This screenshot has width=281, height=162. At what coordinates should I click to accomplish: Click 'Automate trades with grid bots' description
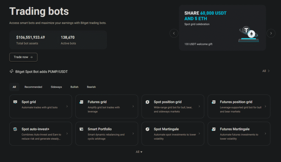point(40,107)
